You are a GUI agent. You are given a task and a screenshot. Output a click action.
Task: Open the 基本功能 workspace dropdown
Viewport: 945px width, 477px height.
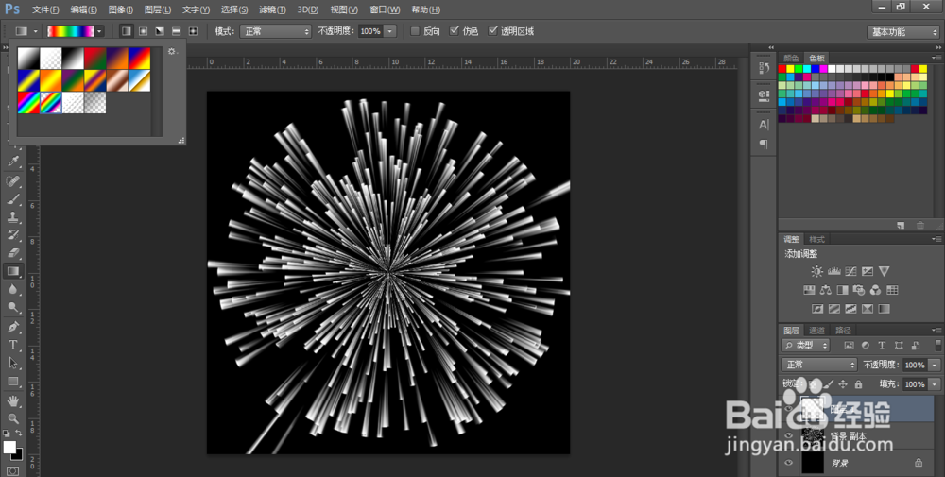click(x=902, y=32)
